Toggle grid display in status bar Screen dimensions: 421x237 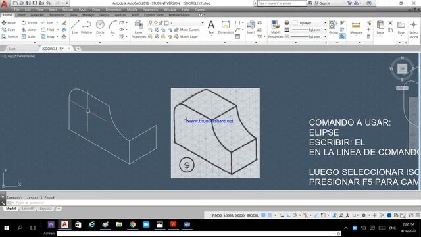coord(263,215)
